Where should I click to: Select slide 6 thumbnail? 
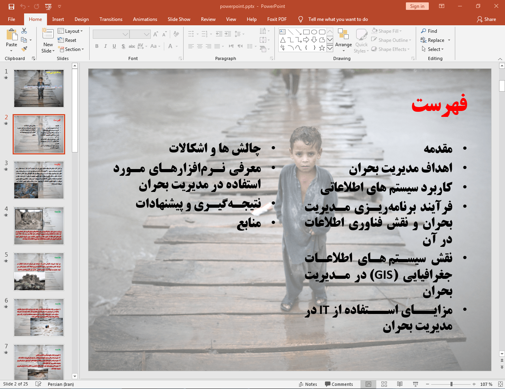point(39,318)
